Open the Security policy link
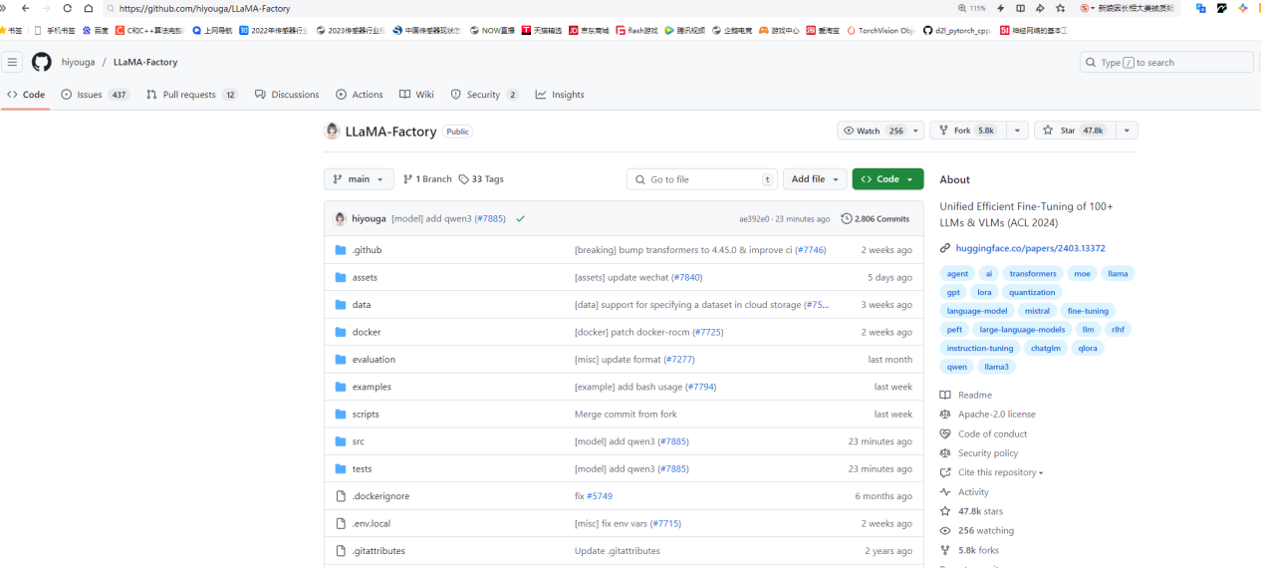Image resolution: width=1261 pixels, height=568 pixels. (988, 453)
